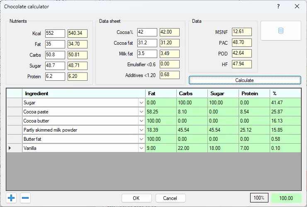Click the calculated Kcal value 540.34
This screenshot has width=307, height=207.
point(78,34)
